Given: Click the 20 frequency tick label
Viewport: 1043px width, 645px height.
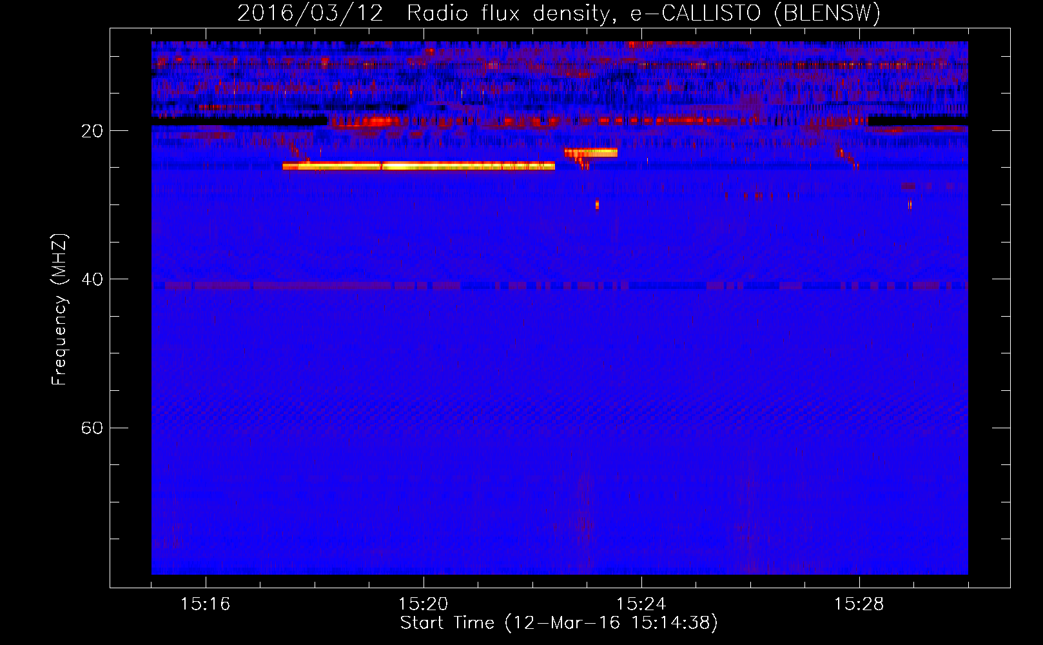Looking at the screenshot, I should coord(92,131).
